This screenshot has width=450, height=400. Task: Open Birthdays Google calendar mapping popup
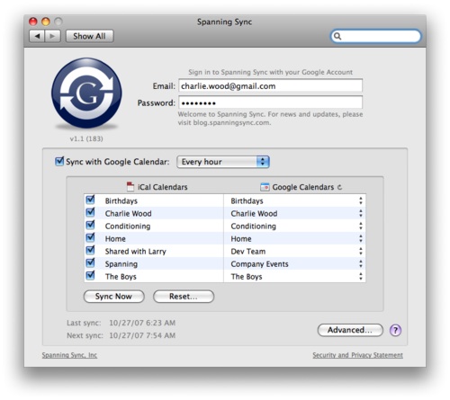tap(361, 200)
